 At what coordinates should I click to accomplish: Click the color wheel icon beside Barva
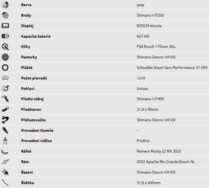pyautogui.click(x=5, y=5)
